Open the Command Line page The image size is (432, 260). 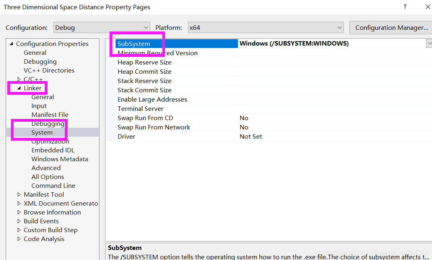[x=53, y=185]
